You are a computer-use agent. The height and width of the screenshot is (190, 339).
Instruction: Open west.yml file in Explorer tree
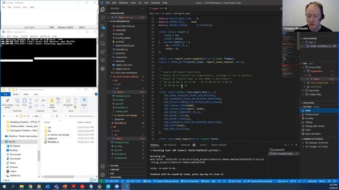click(120, 61)
